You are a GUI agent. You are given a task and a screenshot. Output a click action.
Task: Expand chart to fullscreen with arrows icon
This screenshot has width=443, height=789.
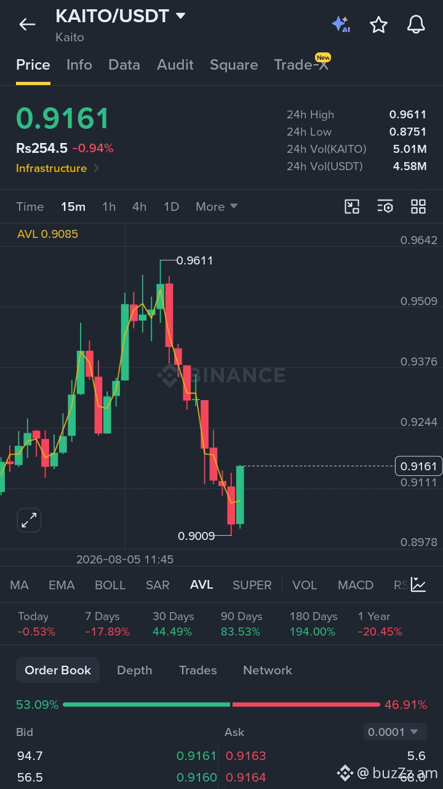tap(29, 520)
